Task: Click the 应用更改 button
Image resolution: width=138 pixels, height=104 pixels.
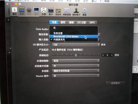Action: tap(115, 83)
